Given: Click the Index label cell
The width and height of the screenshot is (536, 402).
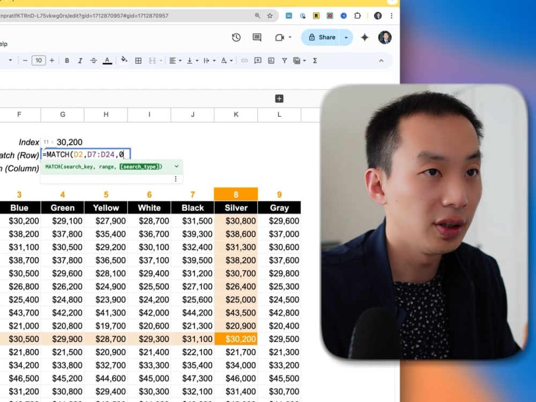Looking at the screenshot, I should tap(29, 142).
